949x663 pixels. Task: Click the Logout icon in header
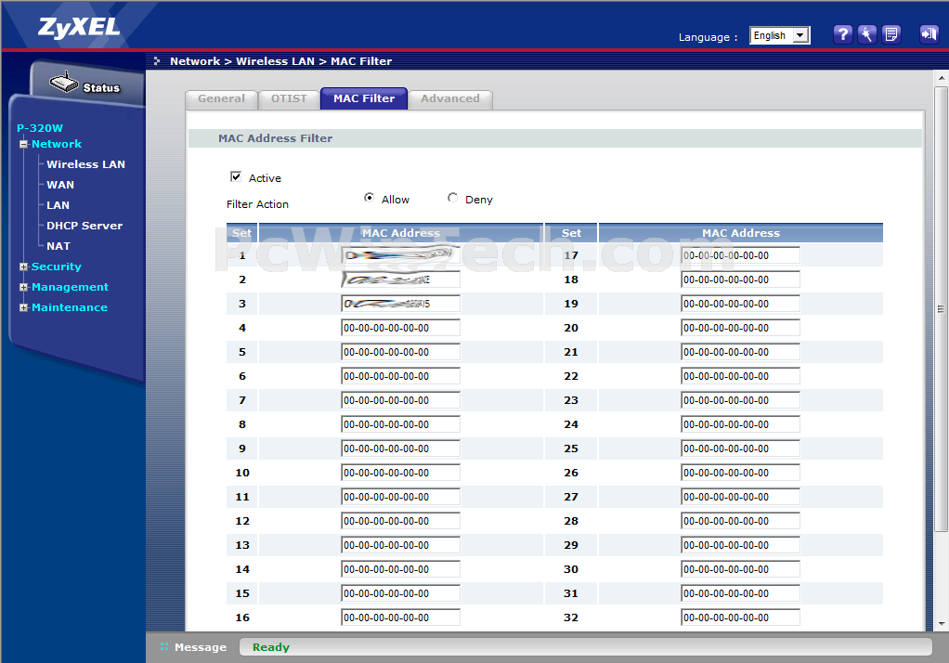(x=929, y=34)
